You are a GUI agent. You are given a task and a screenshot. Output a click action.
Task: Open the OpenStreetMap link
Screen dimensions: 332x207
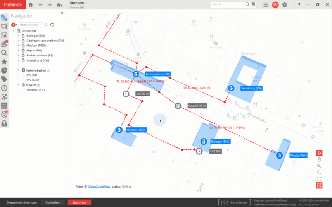tap(99, 186)
